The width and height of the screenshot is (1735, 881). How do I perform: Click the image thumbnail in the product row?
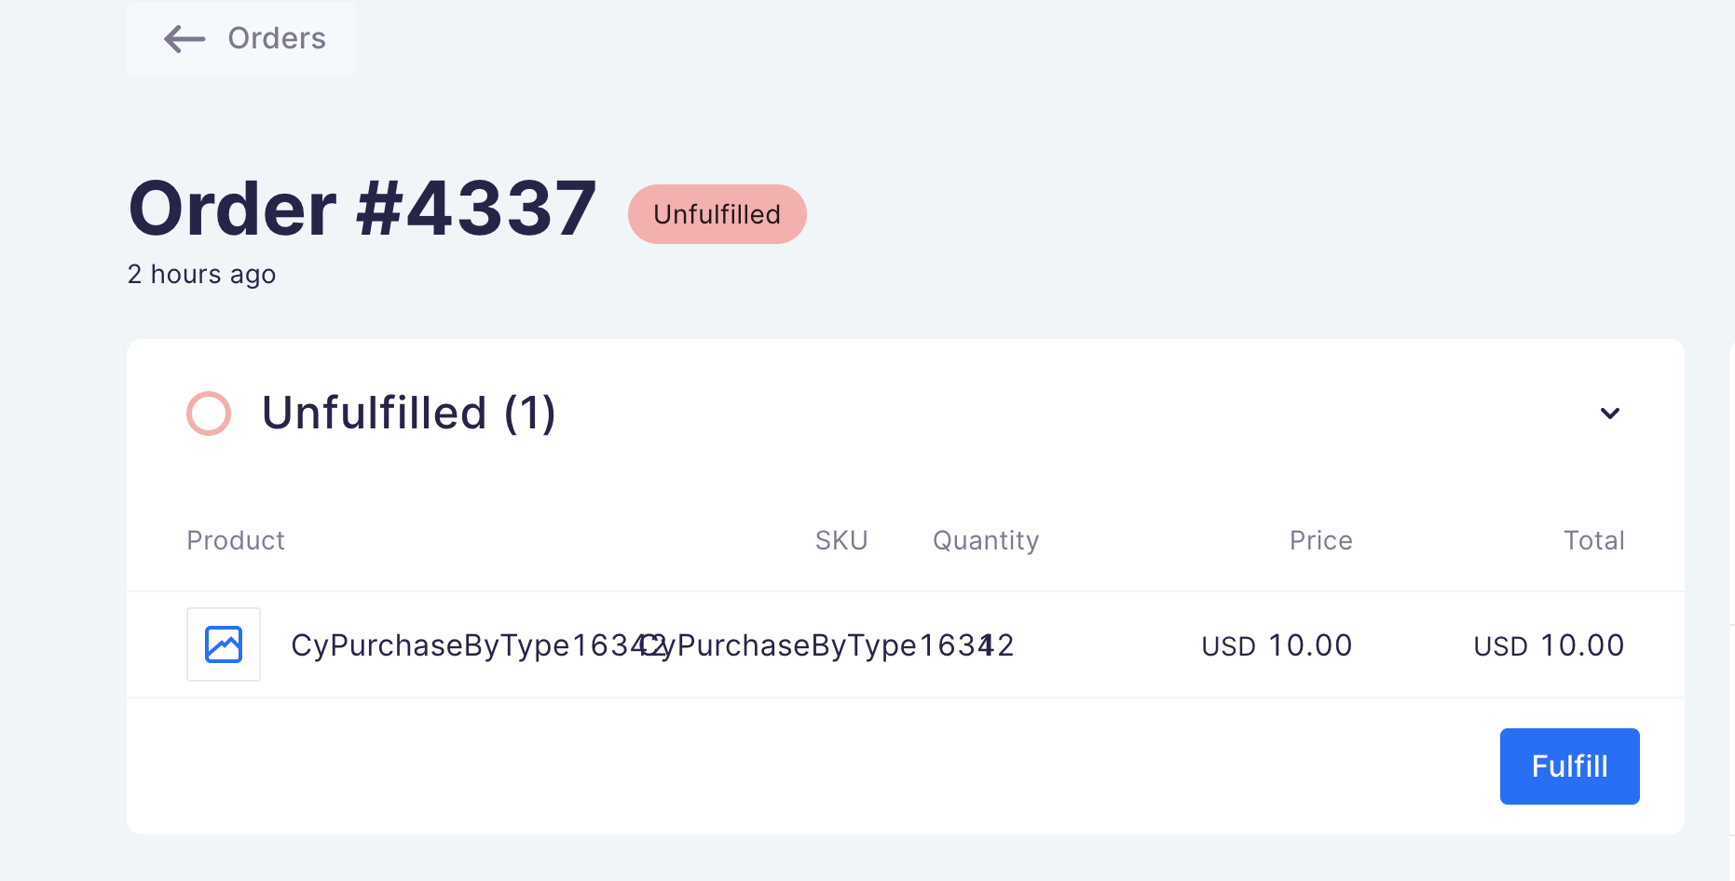(x=223, y=644)
